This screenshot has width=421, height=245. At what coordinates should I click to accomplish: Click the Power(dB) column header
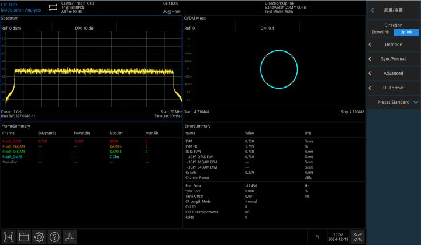(82, 133)
